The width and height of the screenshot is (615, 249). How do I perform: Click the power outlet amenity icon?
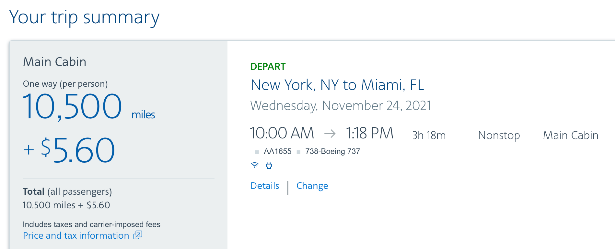point(269,166)
